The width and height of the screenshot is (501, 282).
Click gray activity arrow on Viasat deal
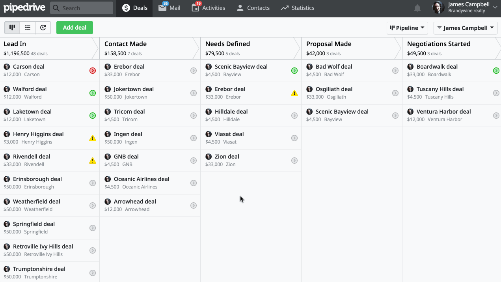(294, 138)
